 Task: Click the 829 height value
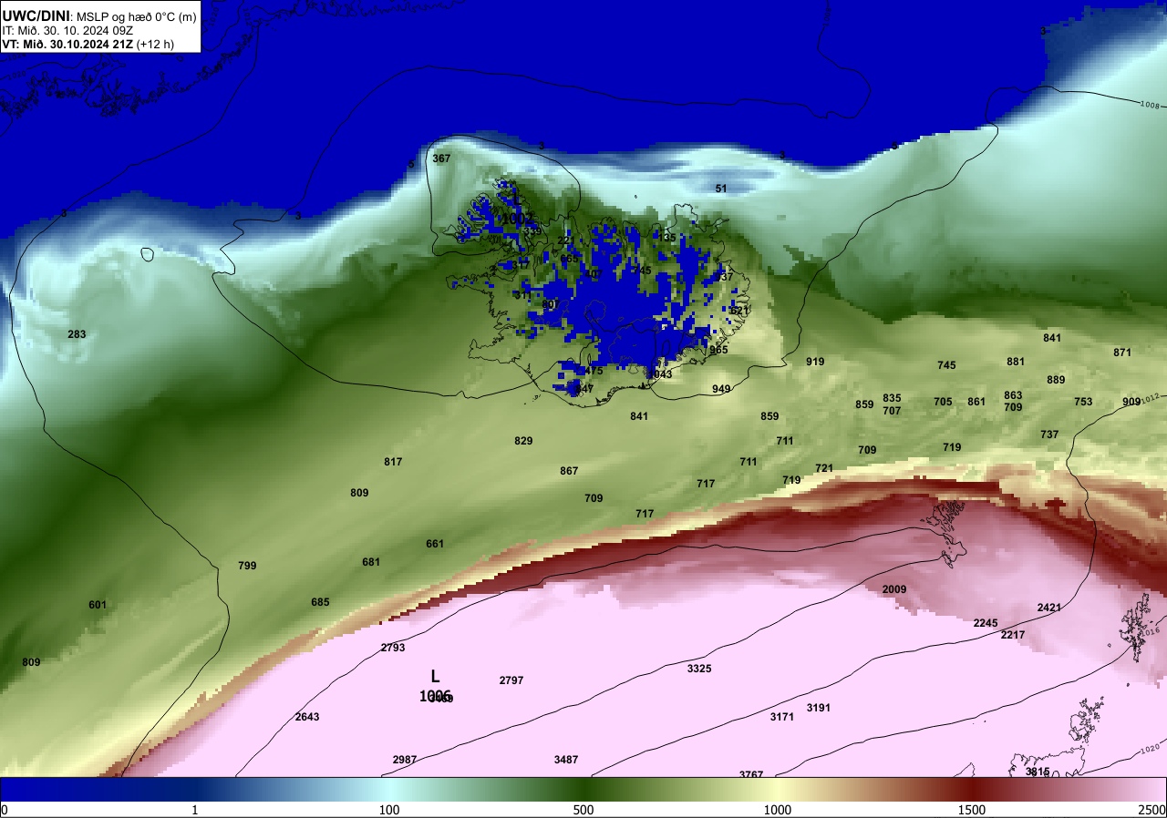523,441
